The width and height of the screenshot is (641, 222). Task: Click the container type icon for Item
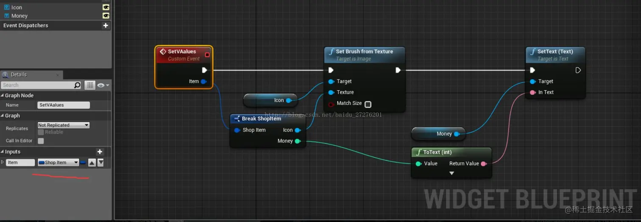pos(83,162)
